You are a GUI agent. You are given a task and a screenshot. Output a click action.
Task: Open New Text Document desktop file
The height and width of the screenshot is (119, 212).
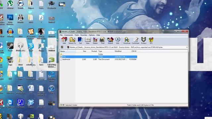(x=41, y=91)
